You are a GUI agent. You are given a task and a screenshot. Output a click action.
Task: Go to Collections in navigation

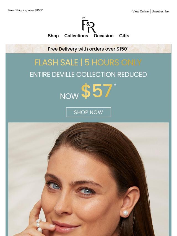click(76, 36)
